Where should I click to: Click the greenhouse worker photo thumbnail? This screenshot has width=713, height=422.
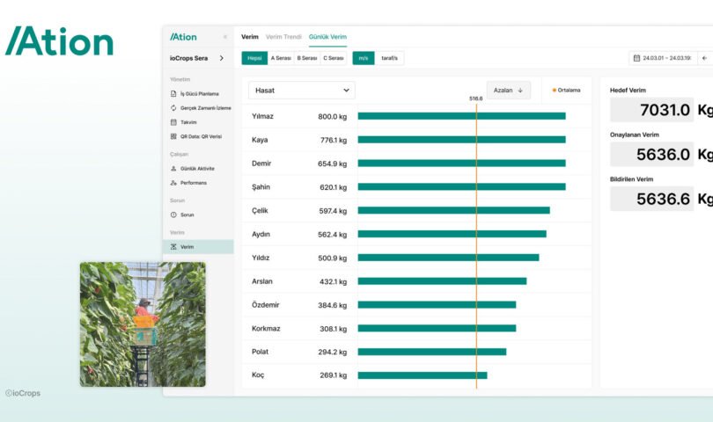tap(143, 324)
